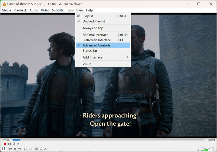This screenshot has height=152, width=217.
Task: Maximize the VLC window
Action: click(199, 4)
